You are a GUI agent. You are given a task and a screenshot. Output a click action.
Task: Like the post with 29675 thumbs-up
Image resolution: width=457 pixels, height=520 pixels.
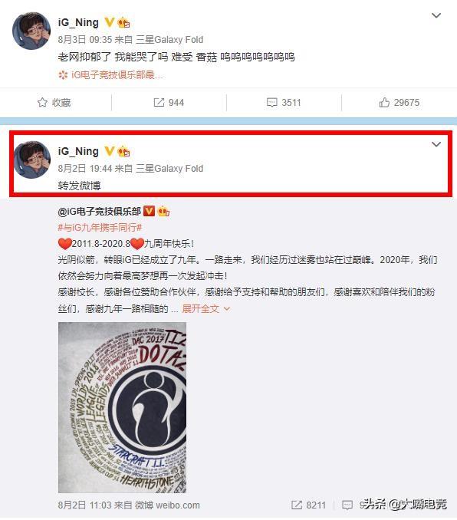[x=384, y=103]
